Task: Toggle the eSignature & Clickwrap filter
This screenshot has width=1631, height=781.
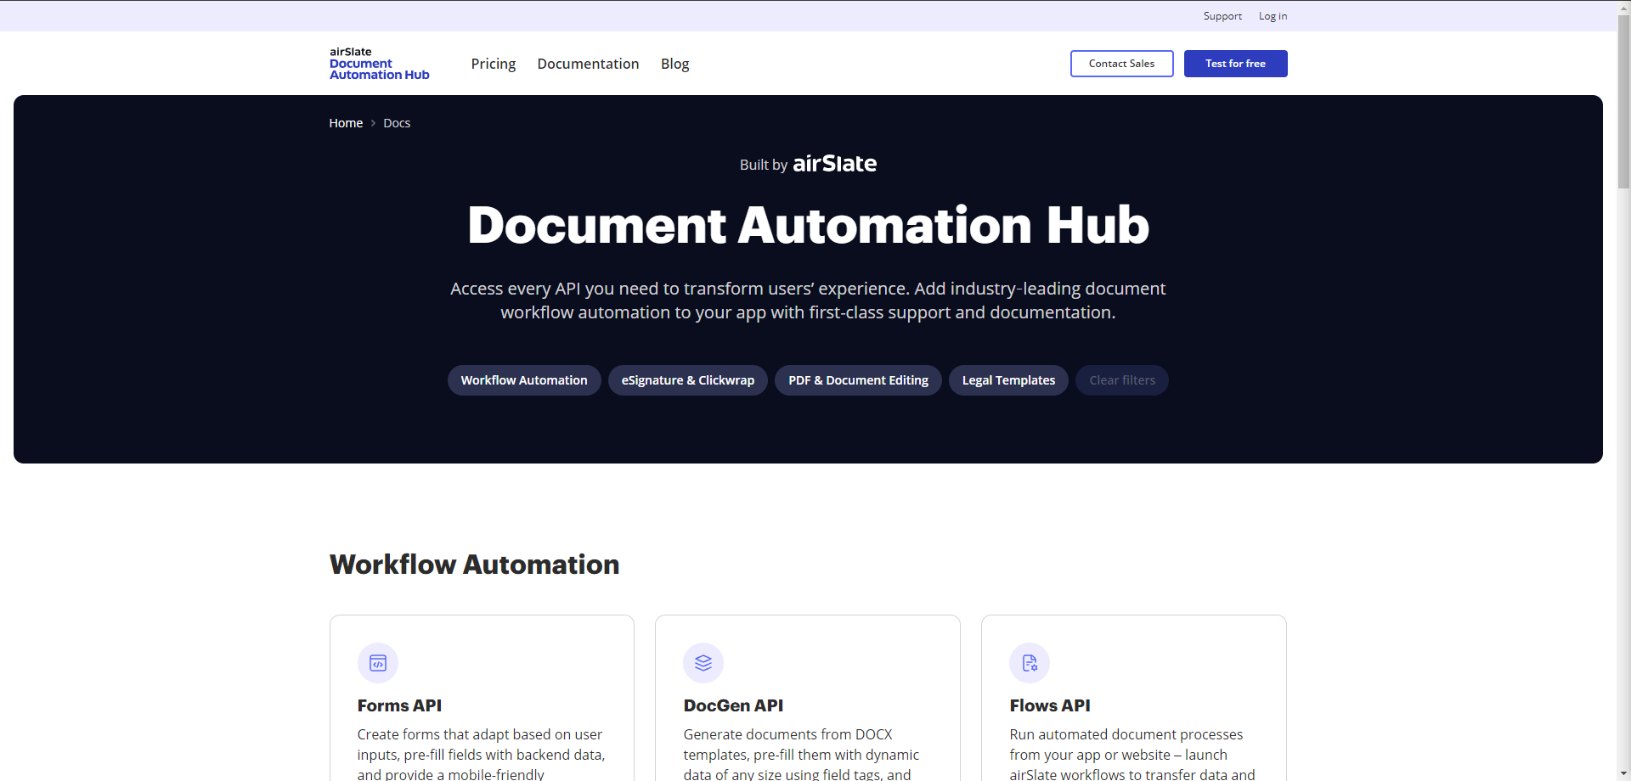Action: [687, 380]
